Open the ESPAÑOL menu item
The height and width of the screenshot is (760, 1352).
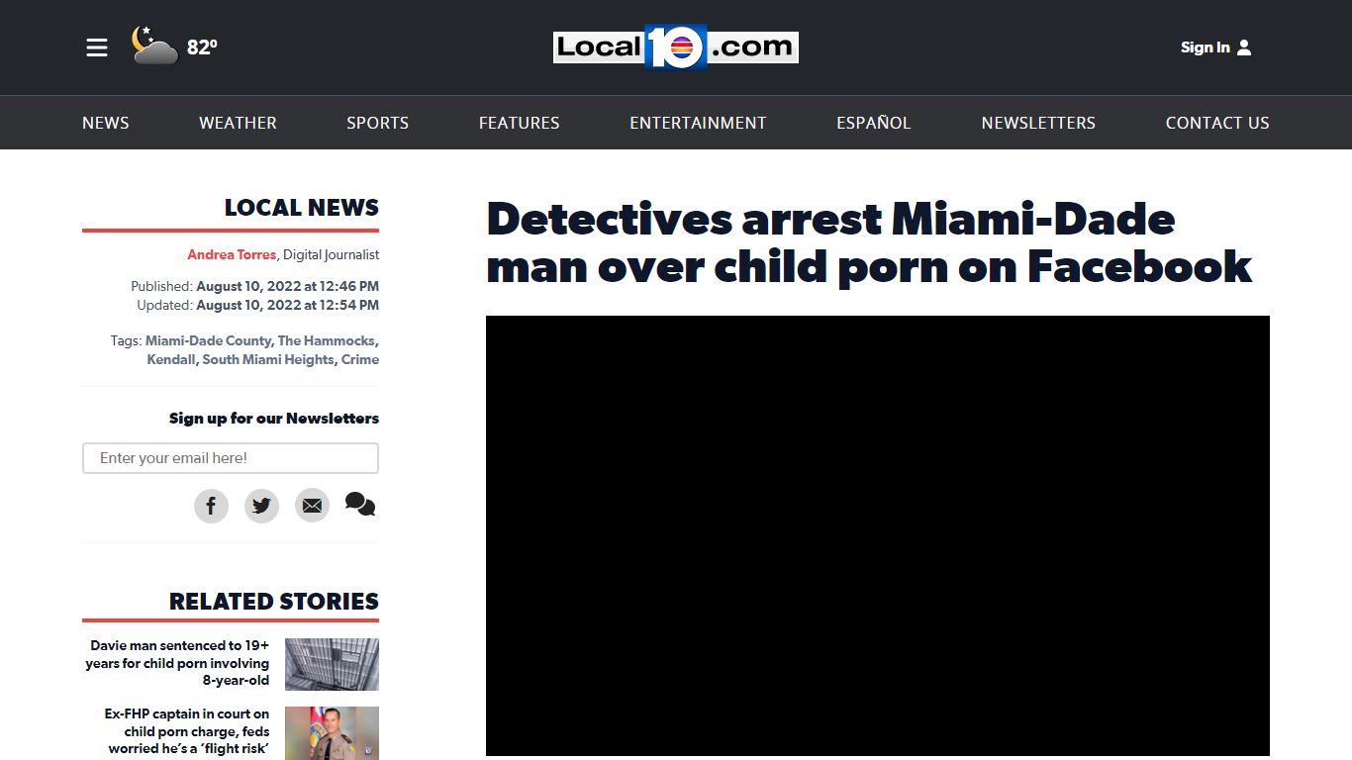[873, 123]
